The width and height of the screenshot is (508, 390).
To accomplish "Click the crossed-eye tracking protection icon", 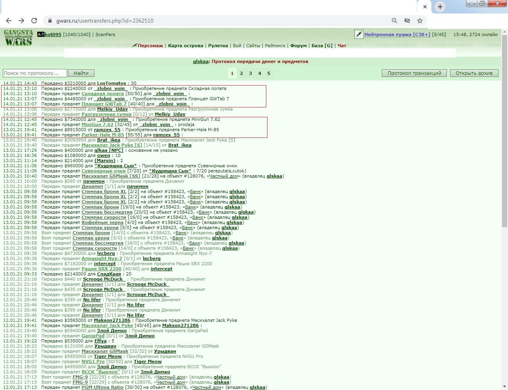I will [407, 21].
